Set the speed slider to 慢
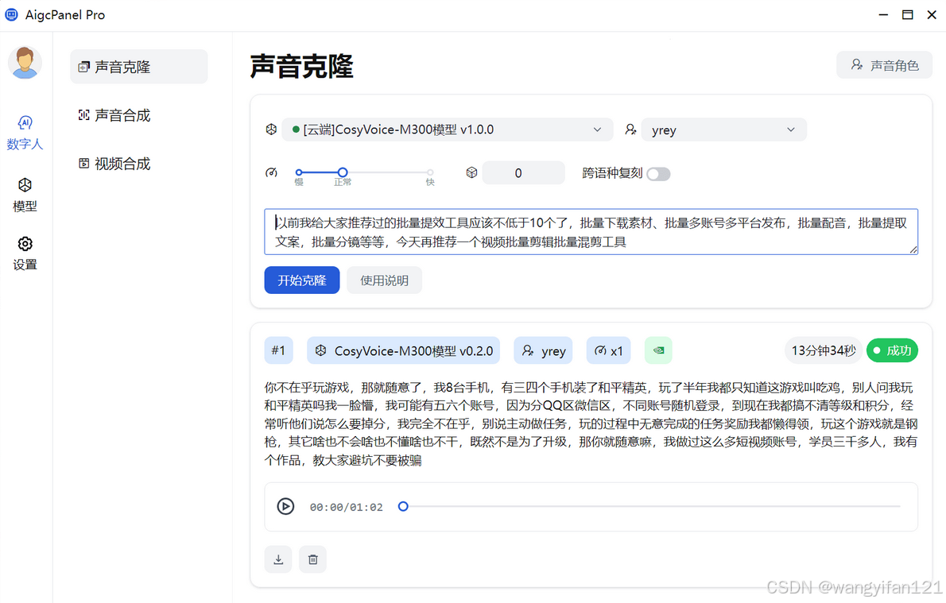The width and height of the screenshot is (946, 603). [x=299, y=172]
